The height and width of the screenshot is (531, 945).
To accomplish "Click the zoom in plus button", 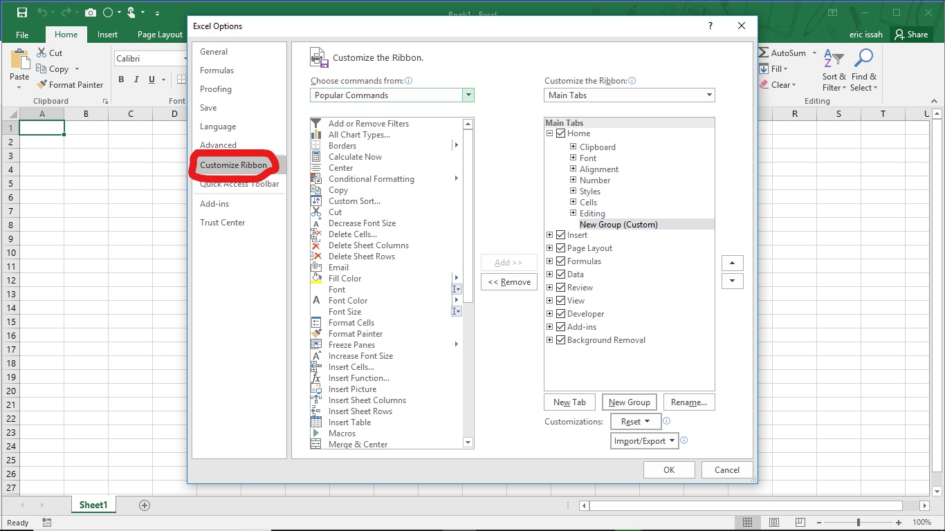I will pos(899,523).
